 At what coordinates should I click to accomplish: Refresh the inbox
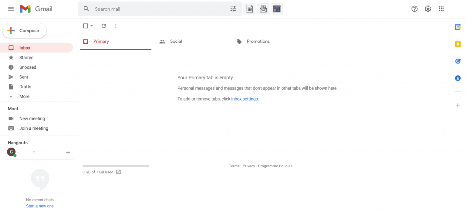click(104, 26)
